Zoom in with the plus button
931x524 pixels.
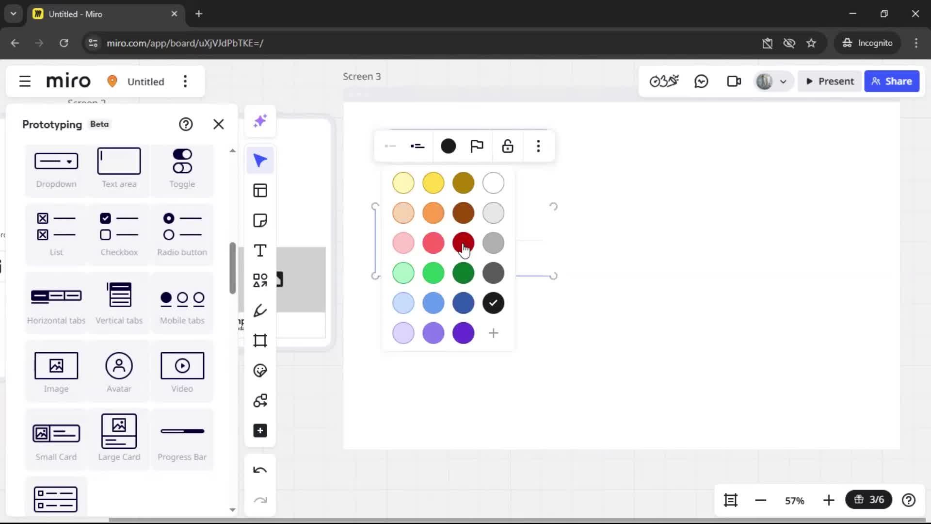[829, 500]
